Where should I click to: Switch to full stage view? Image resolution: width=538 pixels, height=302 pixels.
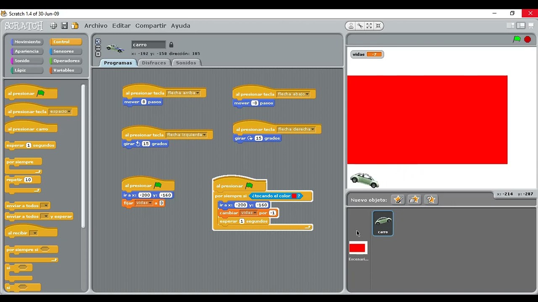521,26
